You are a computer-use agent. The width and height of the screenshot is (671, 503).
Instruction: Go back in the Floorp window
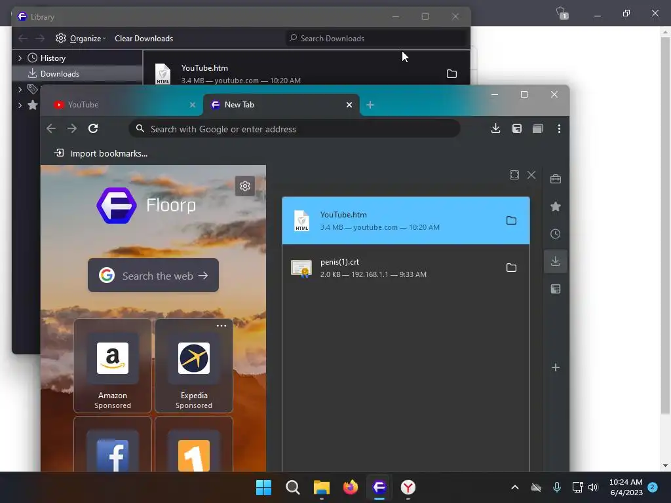[x=51, y=128]
